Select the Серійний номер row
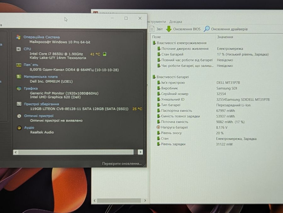The image size is (283, 213). click(x=191, y=94)
